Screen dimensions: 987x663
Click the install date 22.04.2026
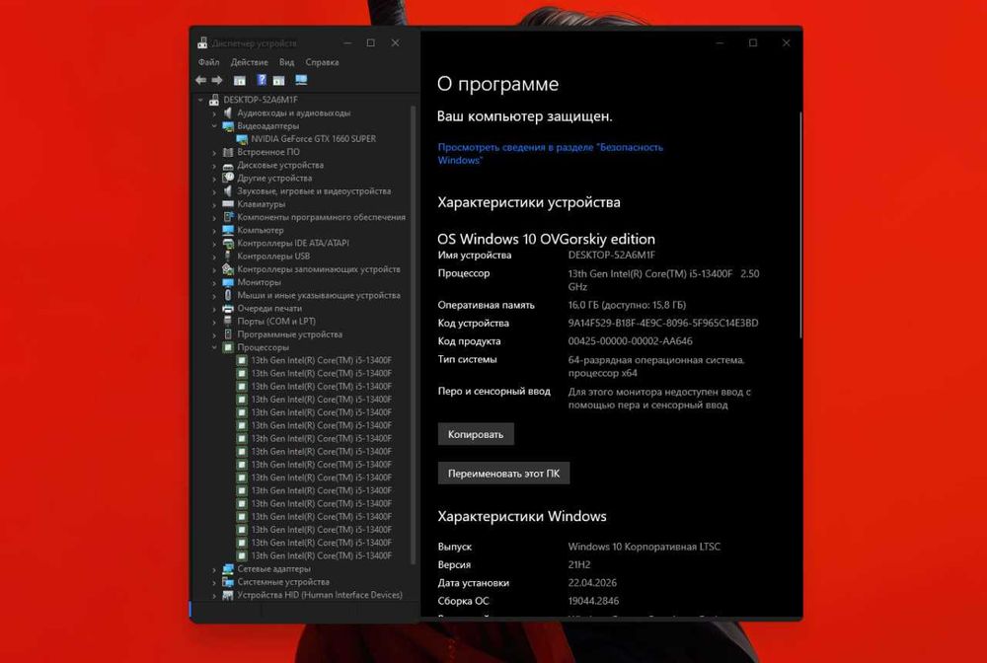pyautogui.click(x=592, y=582)
